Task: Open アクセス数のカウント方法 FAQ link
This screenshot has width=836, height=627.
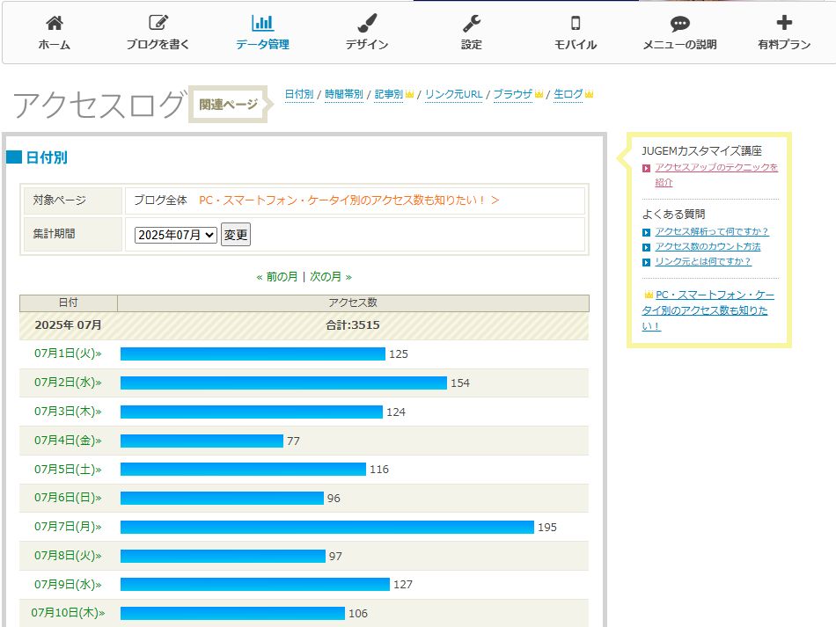Action: (x=708, y=247)
